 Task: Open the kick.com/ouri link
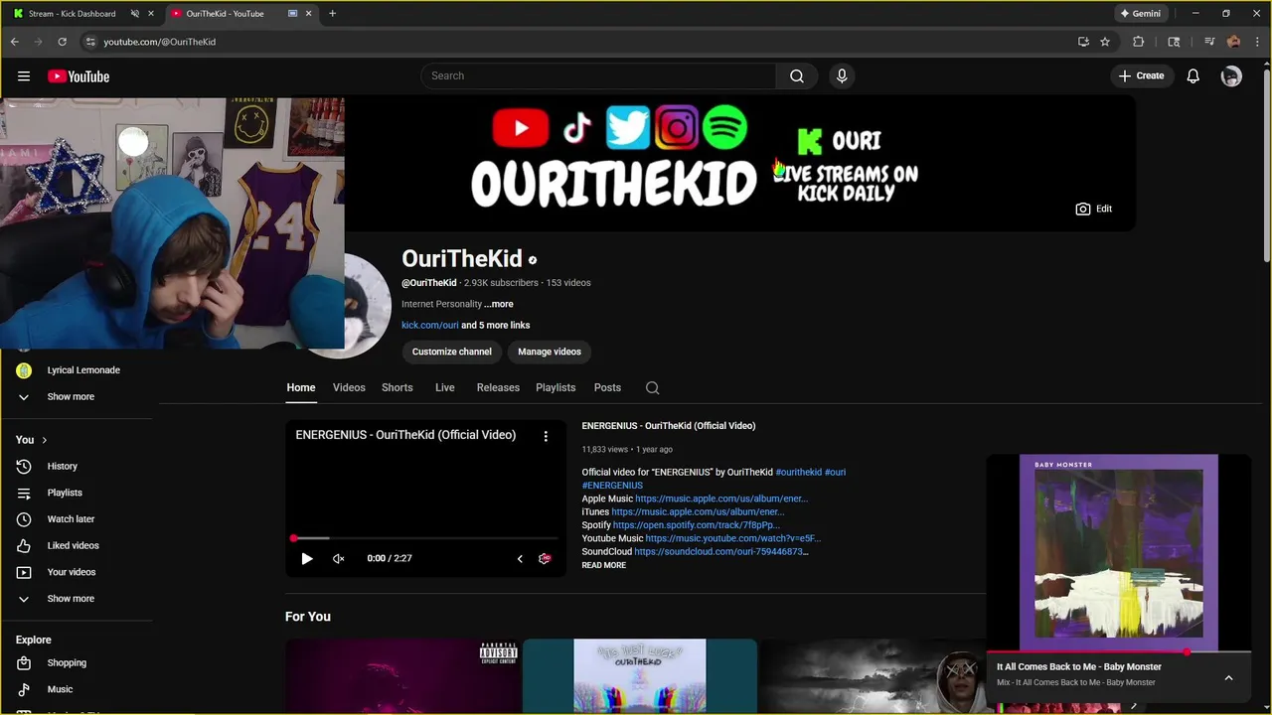430,325
